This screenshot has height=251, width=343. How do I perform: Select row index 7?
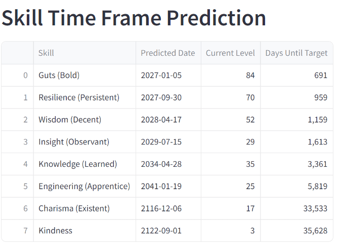pos(18,231)
